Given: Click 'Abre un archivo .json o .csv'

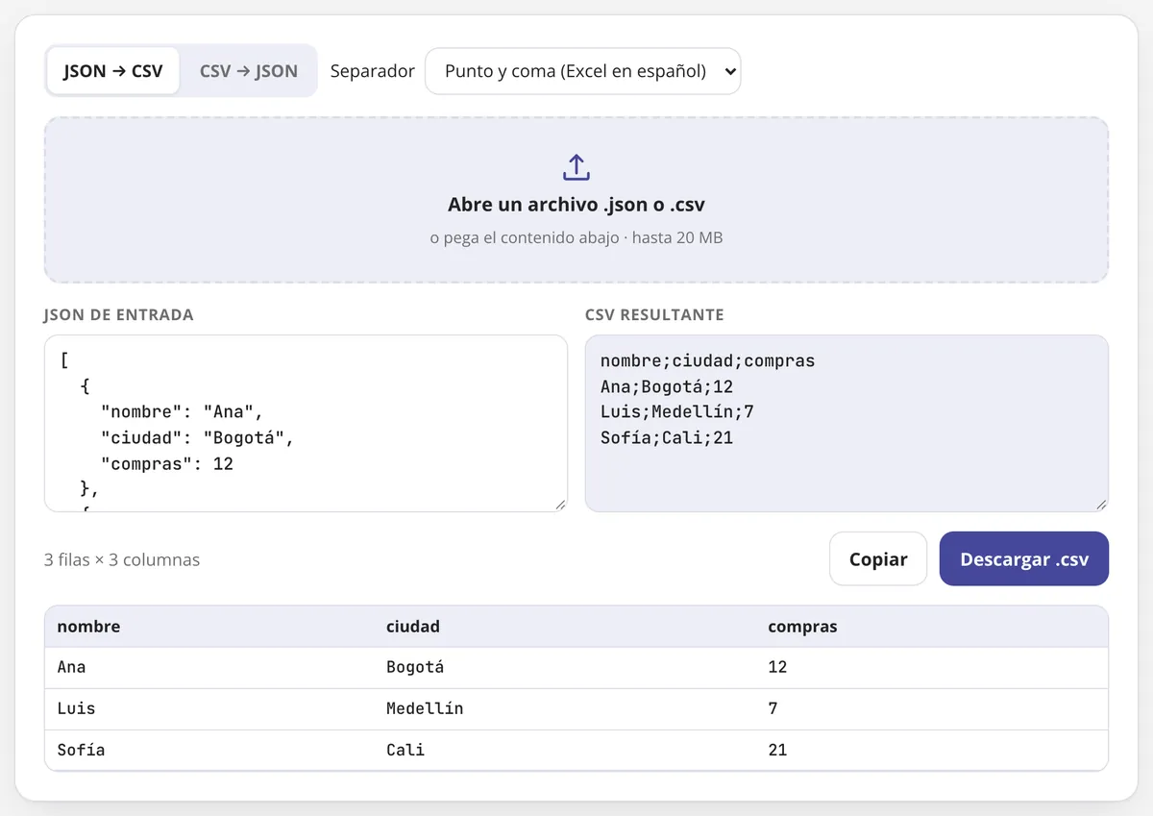Looking at the screenshot, I should 576,205.
